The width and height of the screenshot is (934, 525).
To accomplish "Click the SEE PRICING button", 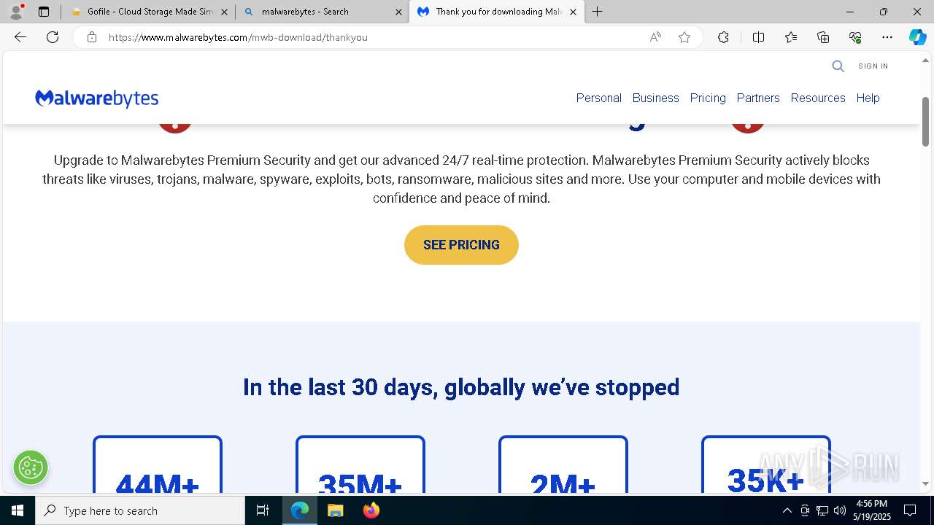I will [x=461, y=245].
